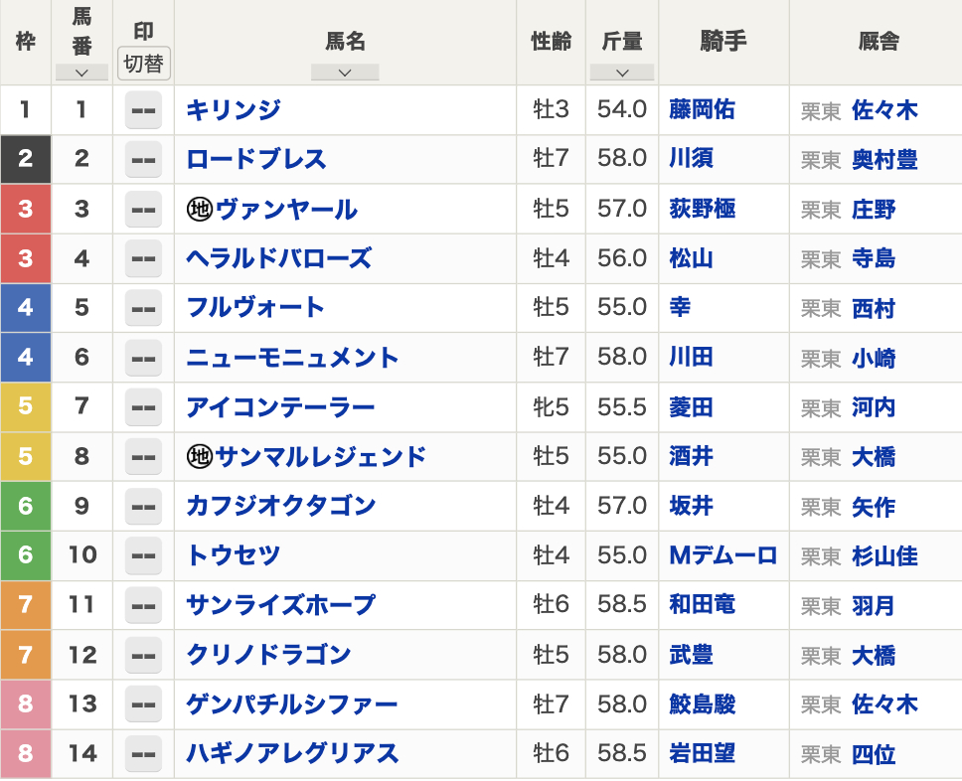
Task: Open mark selector for サンライズホープ row
Action: click(143, 606)
